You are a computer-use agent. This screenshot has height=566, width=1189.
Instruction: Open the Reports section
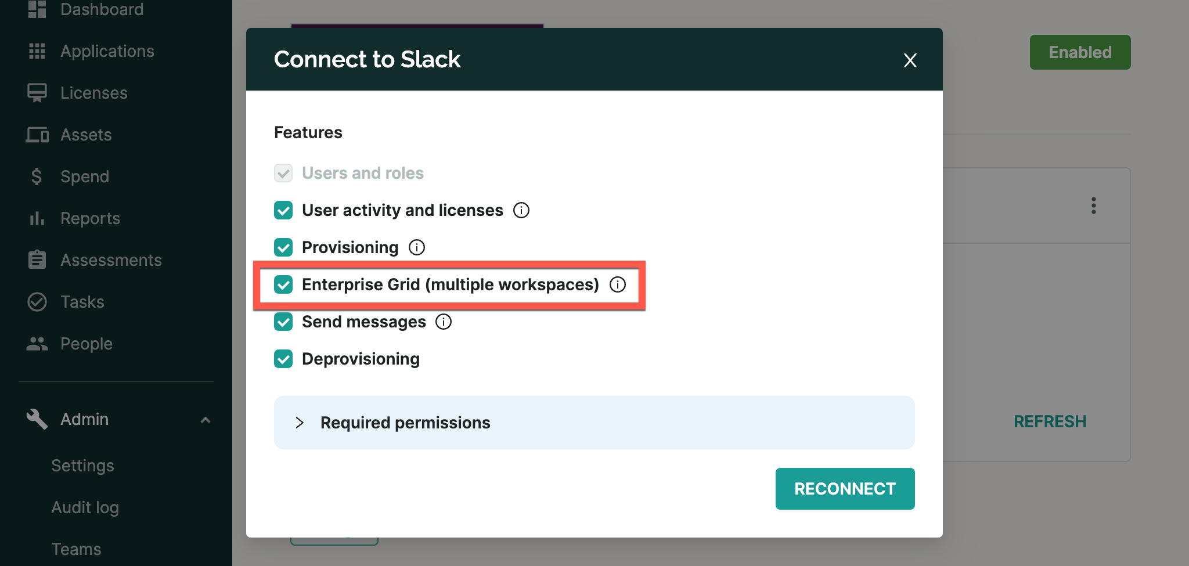point(91,218)
